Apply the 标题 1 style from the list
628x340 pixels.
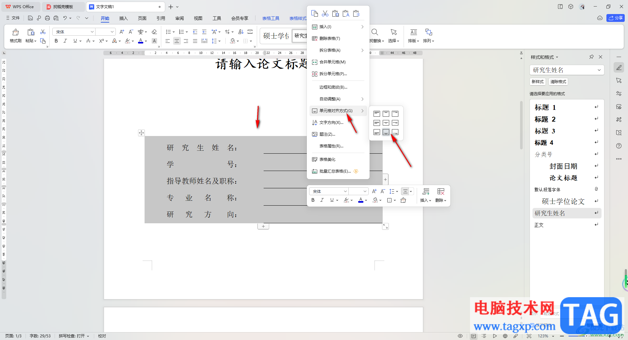[x=566, y=107]
